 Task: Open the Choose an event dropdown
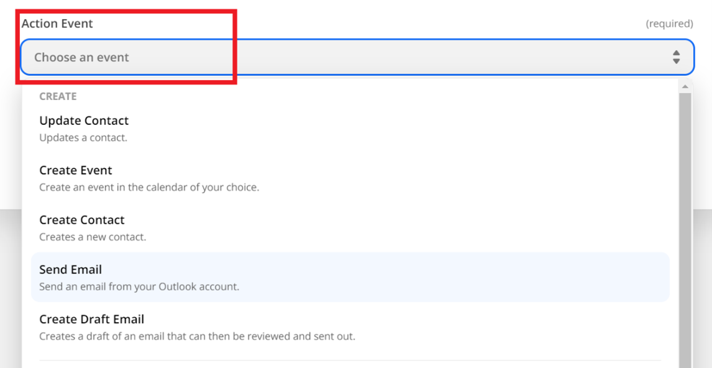point(357,57)
